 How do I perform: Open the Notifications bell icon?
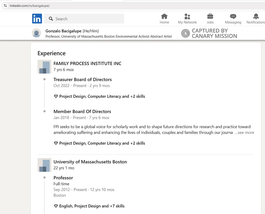coord(256,16)
